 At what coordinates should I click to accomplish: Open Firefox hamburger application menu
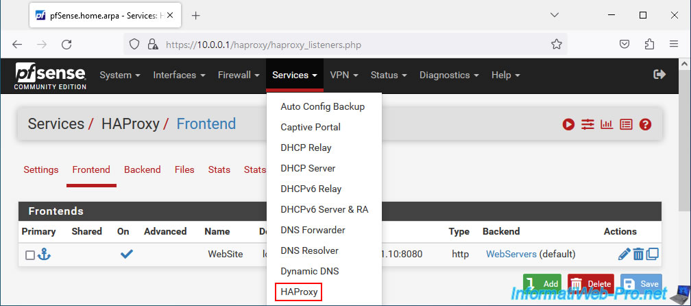(673, 44)
